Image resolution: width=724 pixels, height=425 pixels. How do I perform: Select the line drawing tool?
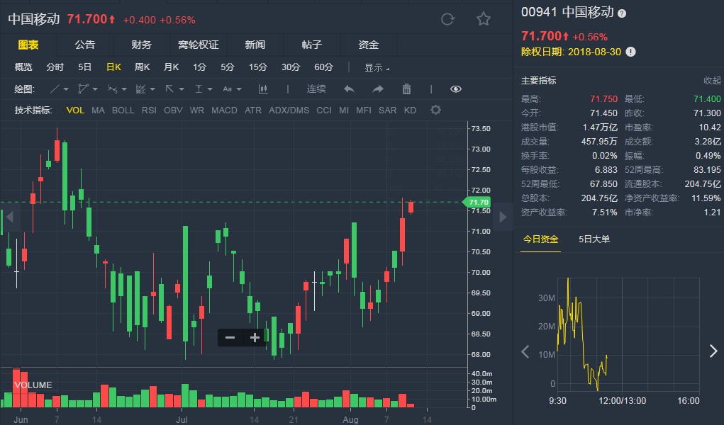point(55,89)
